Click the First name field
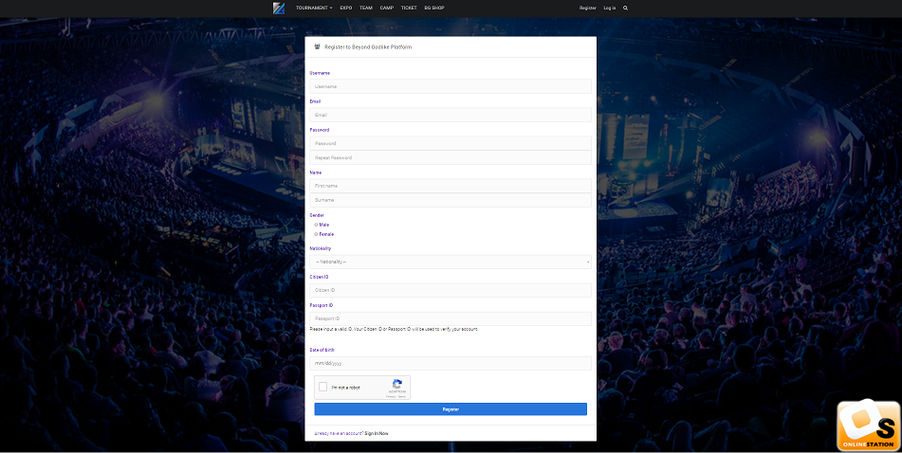This screenshot has width=902, height=453. (x=451, y=186)
